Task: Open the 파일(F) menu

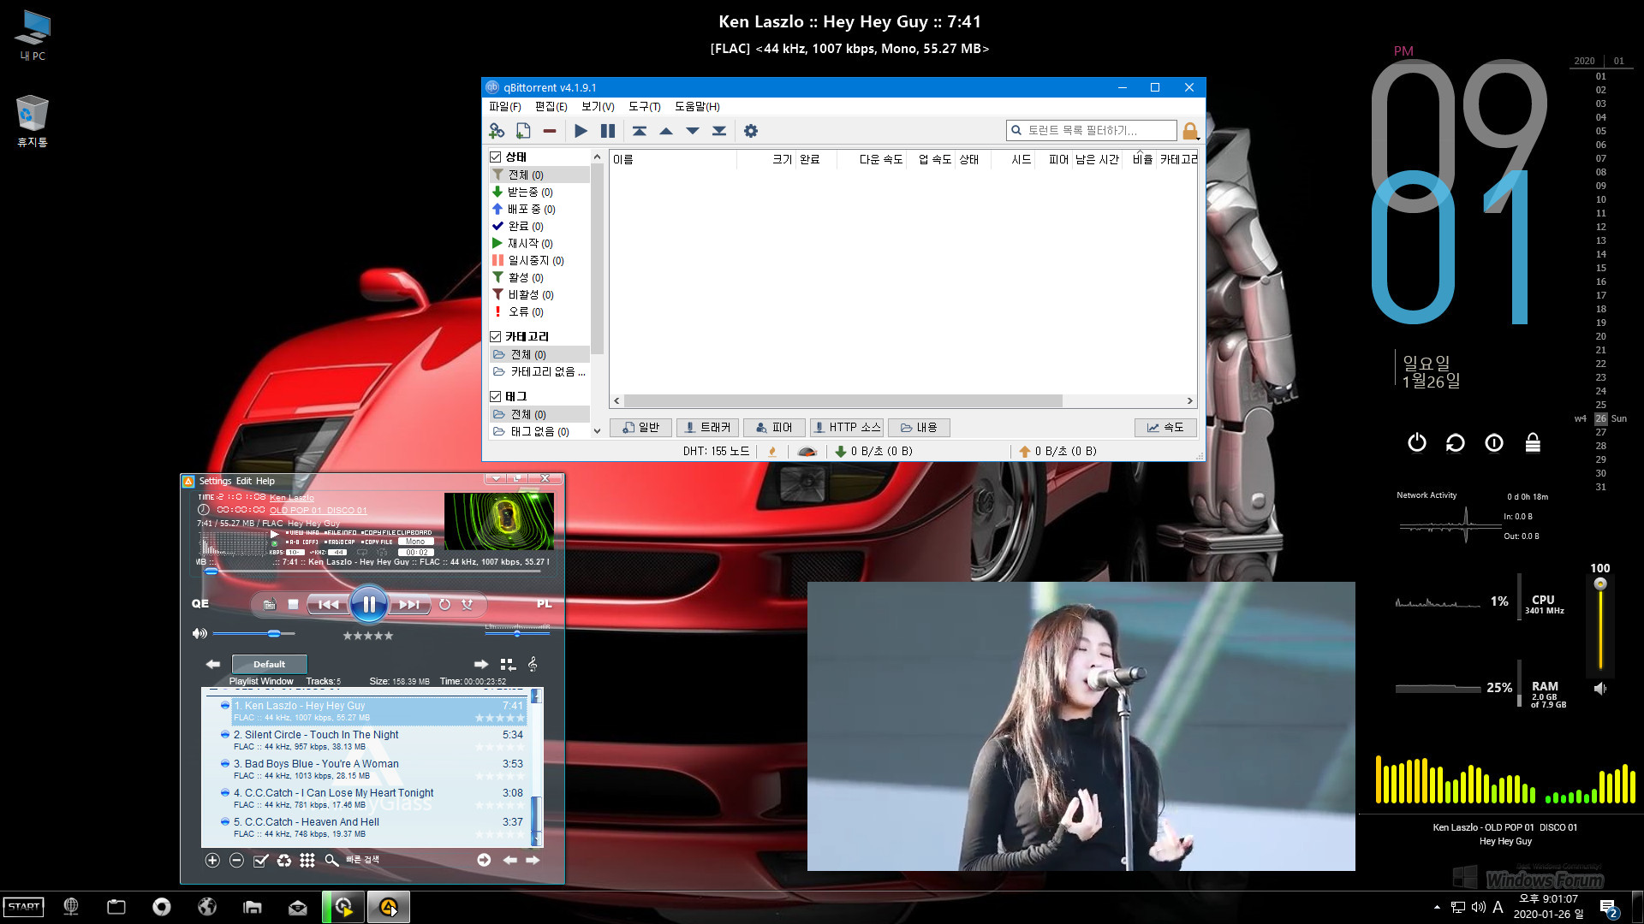Action: [504, 106]
